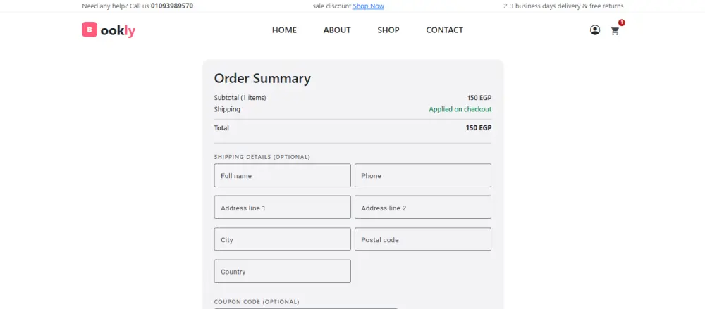This screenshot has height=309, width=705.
Task: Click the Bookly logo icon
Action: 89,30
